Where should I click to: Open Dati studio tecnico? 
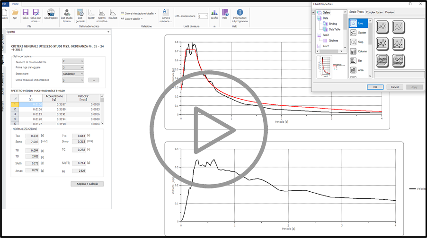67,16
